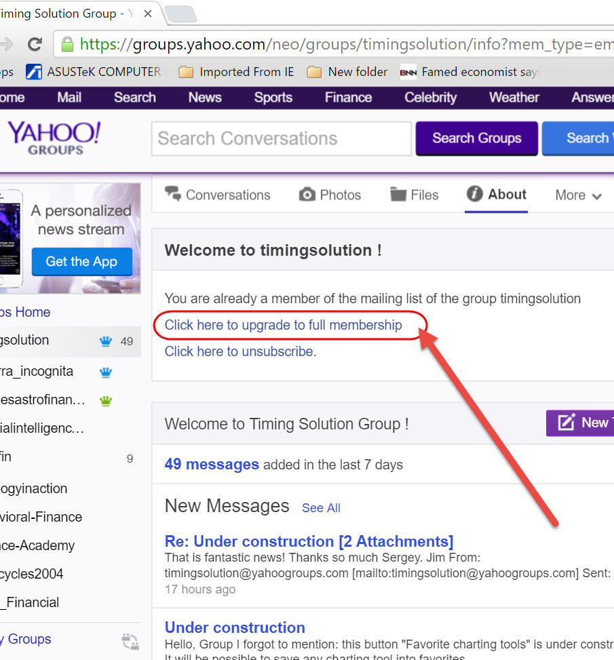The width and height of the screenshot is (614, 660).
Task: Open the BNN Famed economist bookmark
Action: (x=469, y=72)
